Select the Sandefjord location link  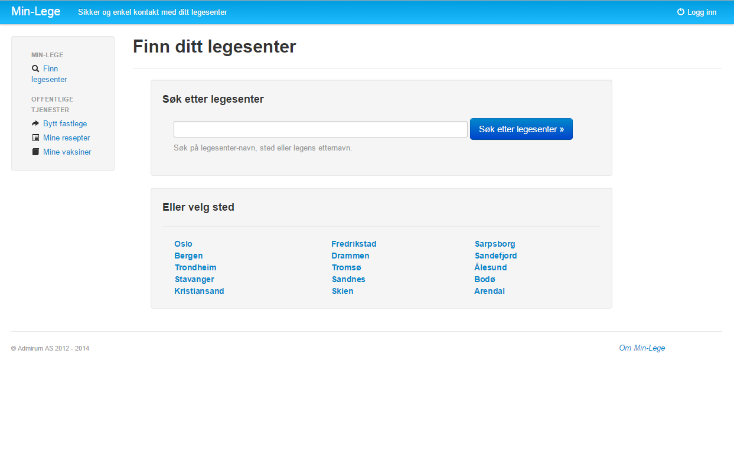(x=495, y=256)
